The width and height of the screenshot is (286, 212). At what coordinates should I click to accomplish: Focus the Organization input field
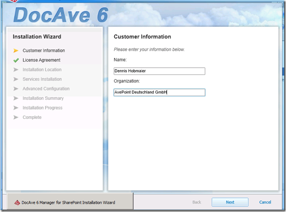159,92
